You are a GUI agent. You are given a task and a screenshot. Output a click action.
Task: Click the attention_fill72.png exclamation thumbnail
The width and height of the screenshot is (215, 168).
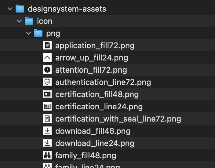pyautogui.click(x=47, y=70)
